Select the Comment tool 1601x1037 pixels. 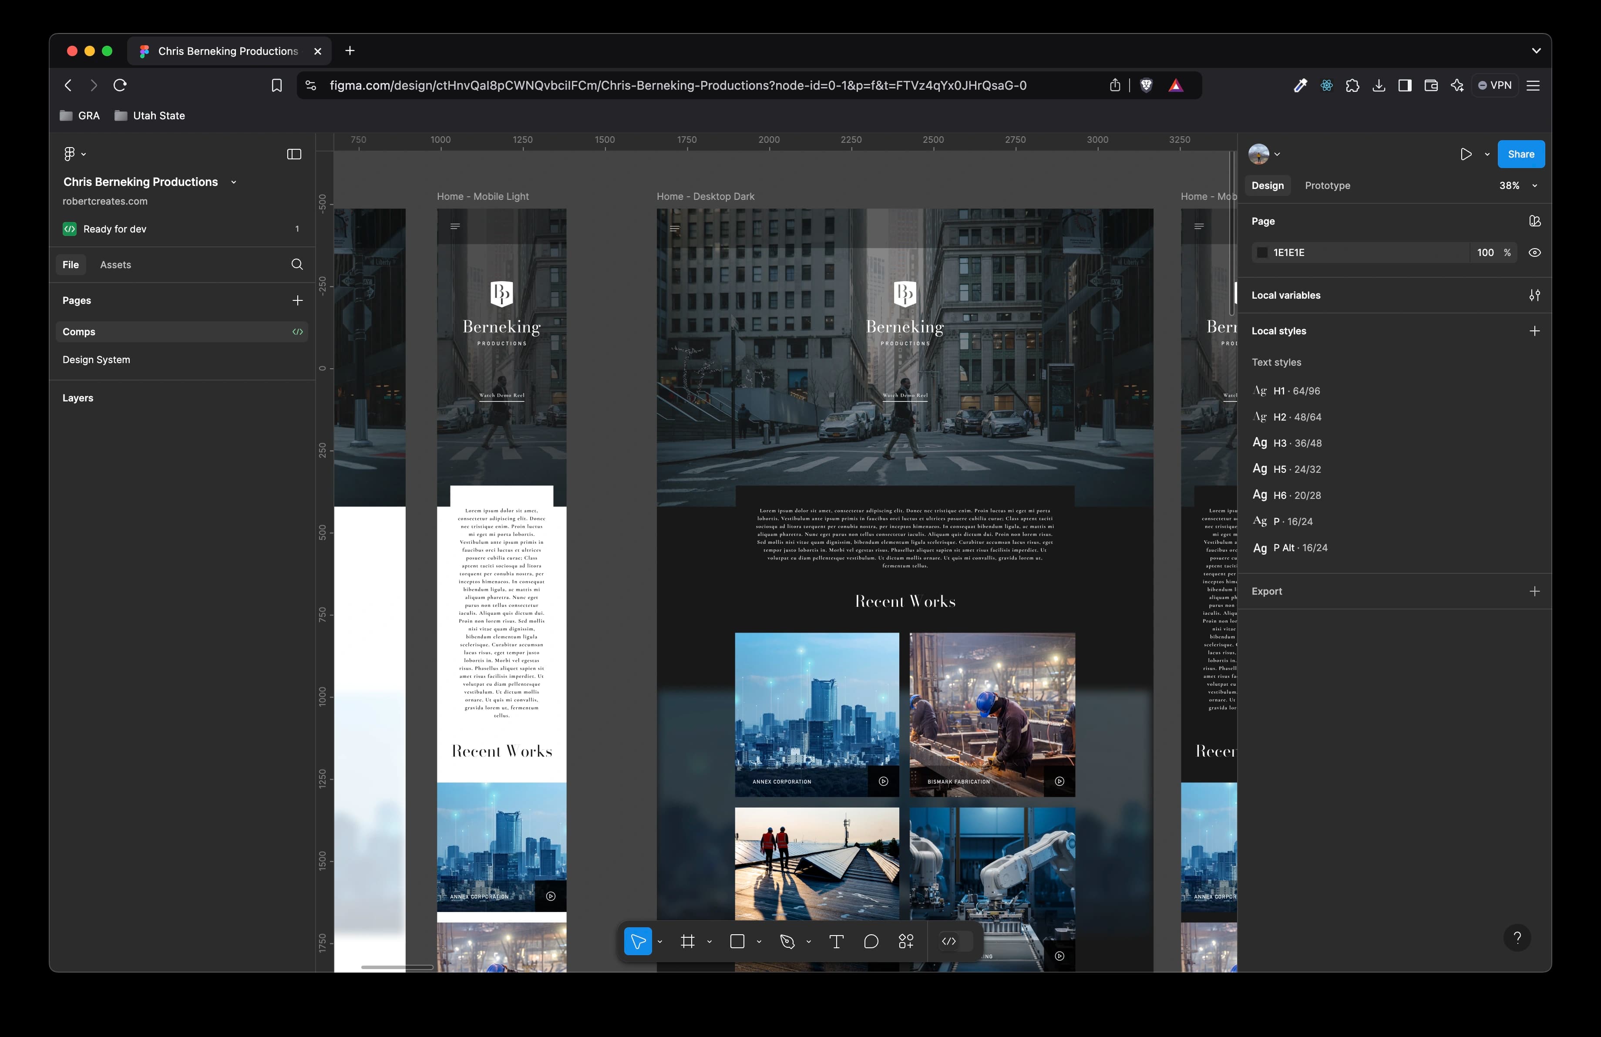click(871, 942)
